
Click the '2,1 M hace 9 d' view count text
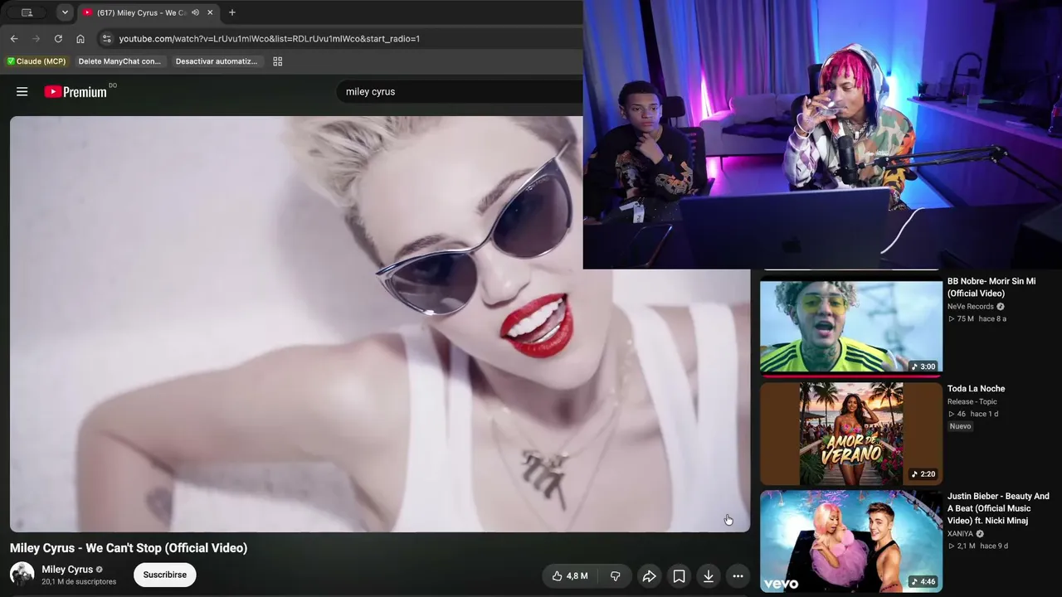(978, 546)
